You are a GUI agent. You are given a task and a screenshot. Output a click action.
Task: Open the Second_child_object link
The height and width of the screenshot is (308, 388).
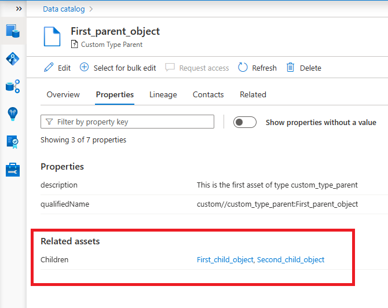291,260
